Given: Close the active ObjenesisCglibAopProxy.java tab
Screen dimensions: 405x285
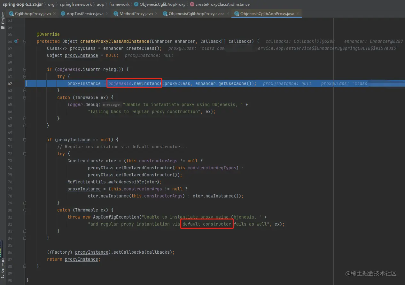Looking at the screenshot, I should click(298, 13).
